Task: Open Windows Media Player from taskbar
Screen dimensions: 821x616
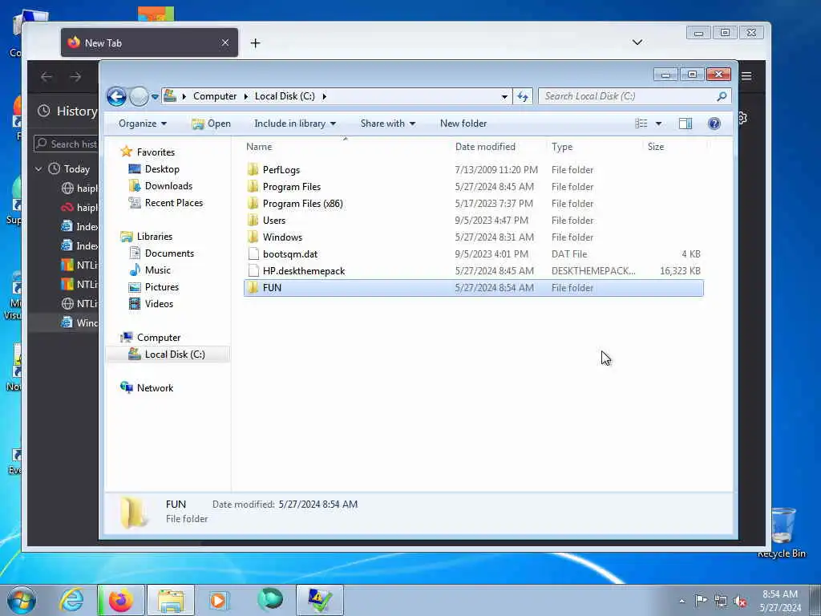Action: tap(219, 600)
